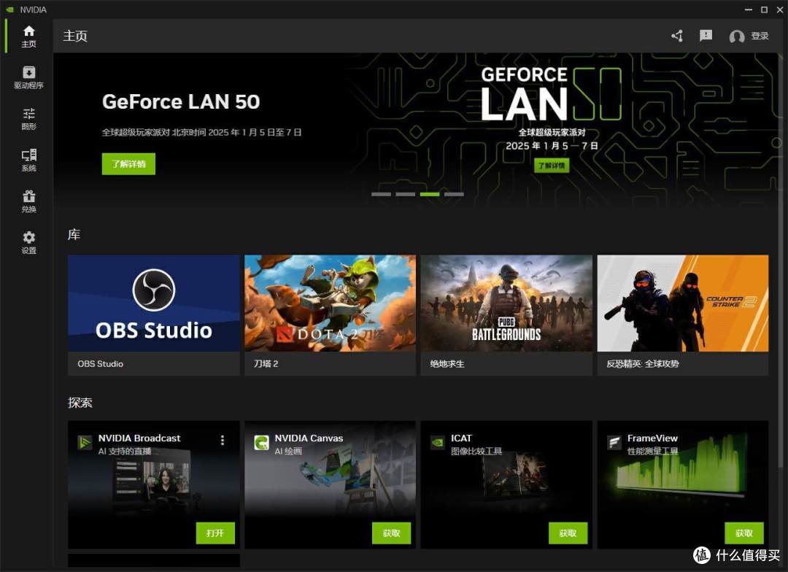Click 打开 on NVIDIA Broadcast card

(x=215, y=533)
